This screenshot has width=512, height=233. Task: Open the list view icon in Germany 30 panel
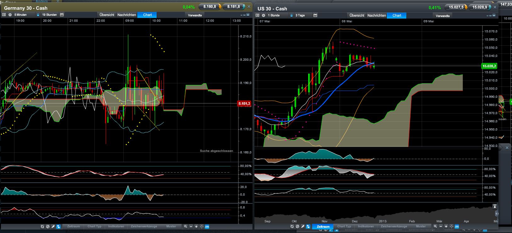[x=4, y=15]
